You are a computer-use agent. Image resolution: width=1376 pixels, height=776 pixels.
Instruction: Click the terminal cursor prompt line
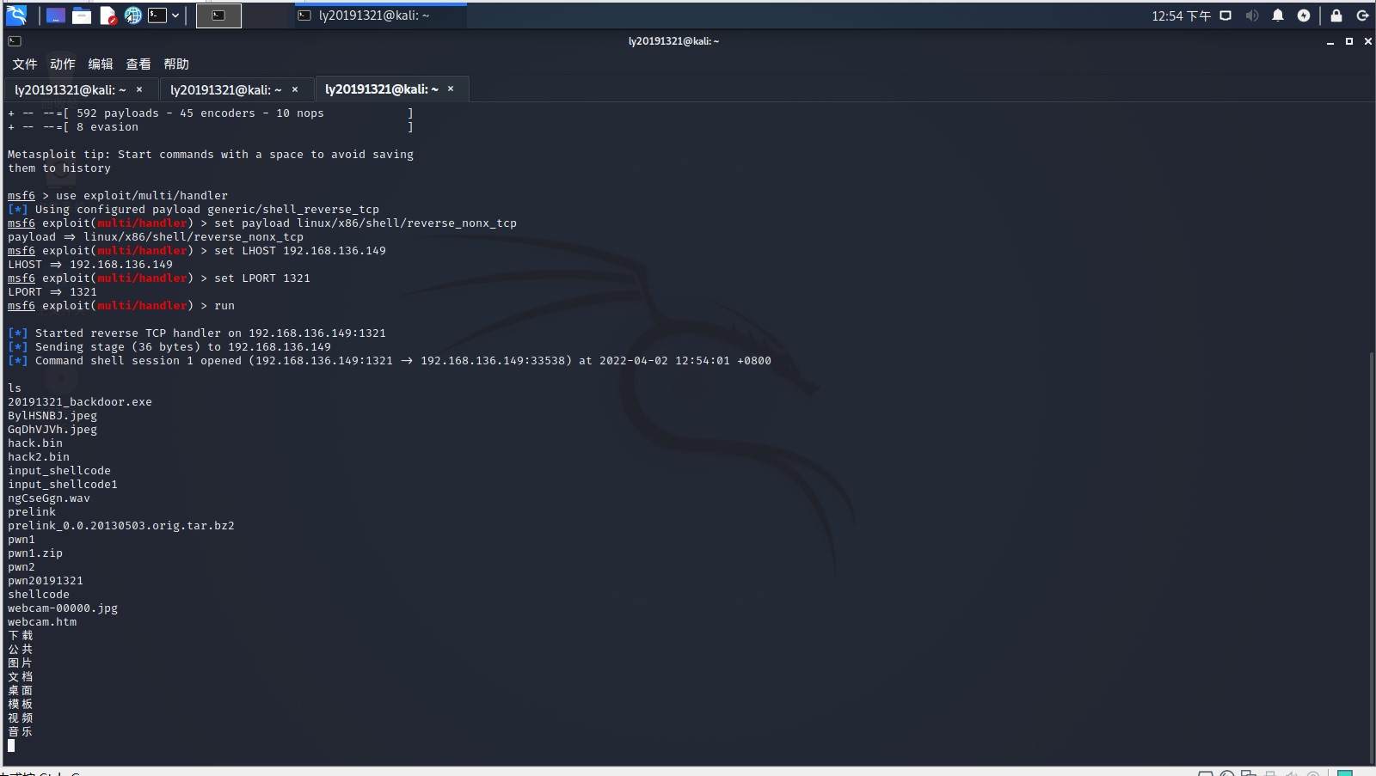11,746
